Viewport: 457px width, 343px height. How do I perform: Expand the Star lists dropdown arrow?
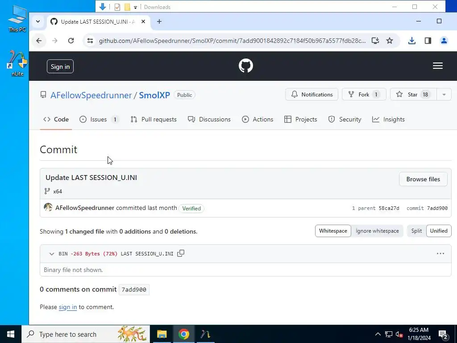[x=444, y=95]
